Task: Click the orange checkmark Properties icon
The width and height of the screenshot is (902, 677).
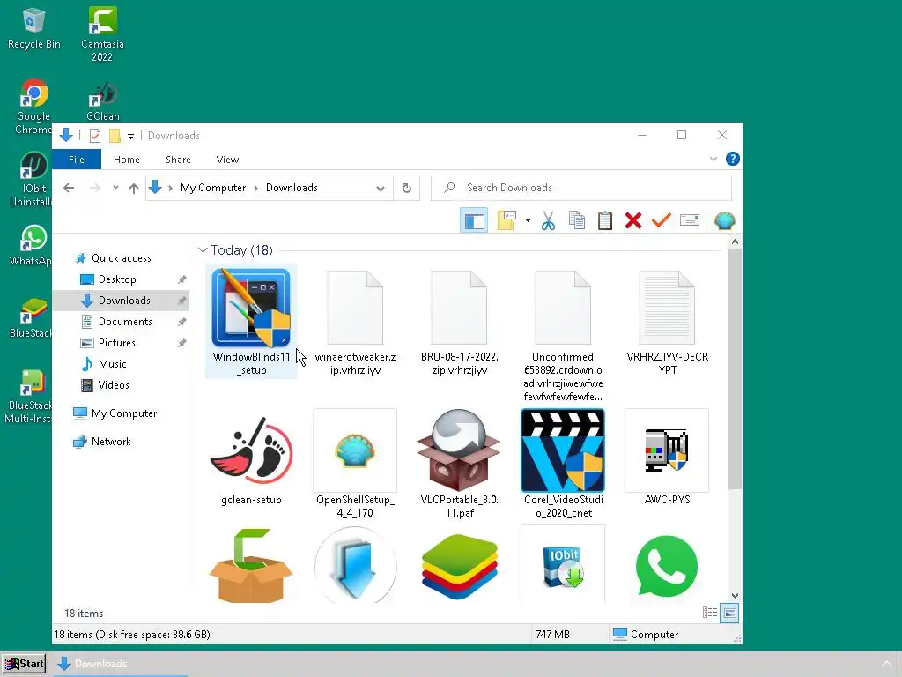Action: pyautogui.click(x=661, y=220)
